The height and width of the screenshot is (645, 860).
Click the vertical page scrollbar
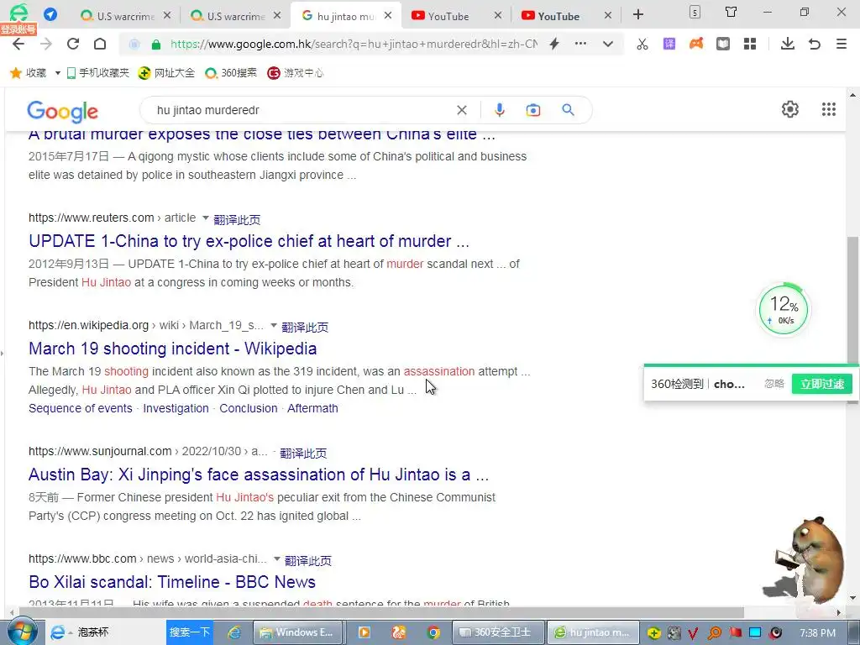(852, 318)
